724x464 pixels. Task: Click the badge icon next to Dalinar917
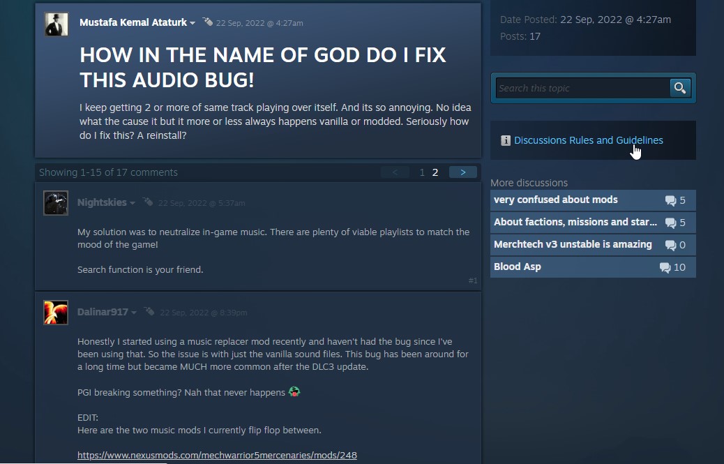pos(149,312)
